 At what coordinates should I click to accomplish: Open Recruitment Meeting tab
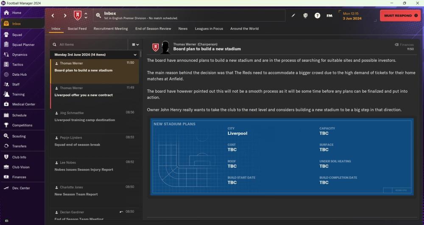[x=111, y=29]
